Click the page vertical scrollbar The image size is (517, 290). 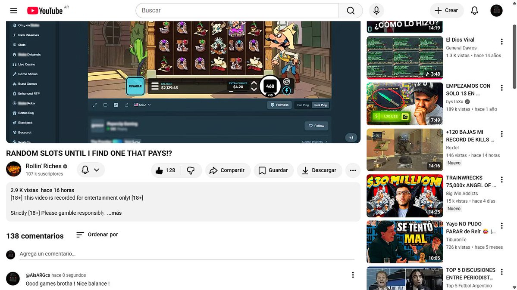(x=514, y=56)
